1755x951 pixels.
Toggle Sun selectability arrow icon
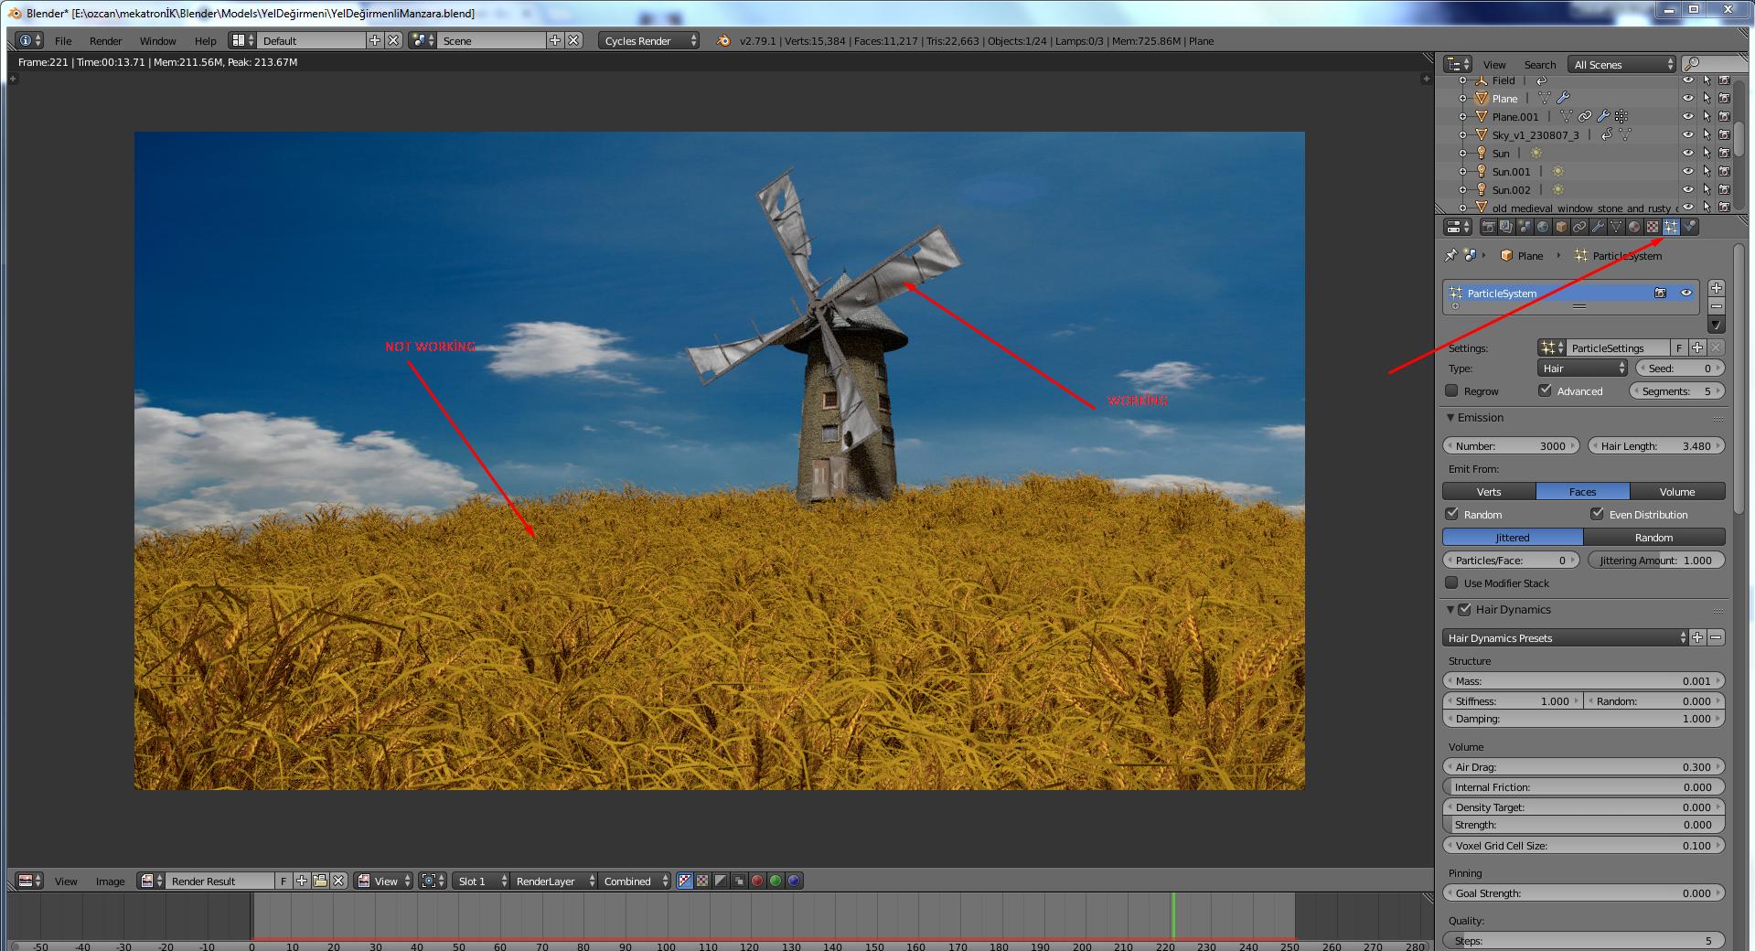click(x=1706, y=153)
